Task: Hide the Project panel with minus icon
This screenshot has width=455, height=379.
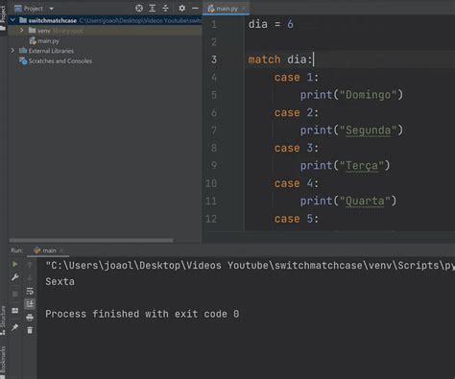Action: [195, 9]
